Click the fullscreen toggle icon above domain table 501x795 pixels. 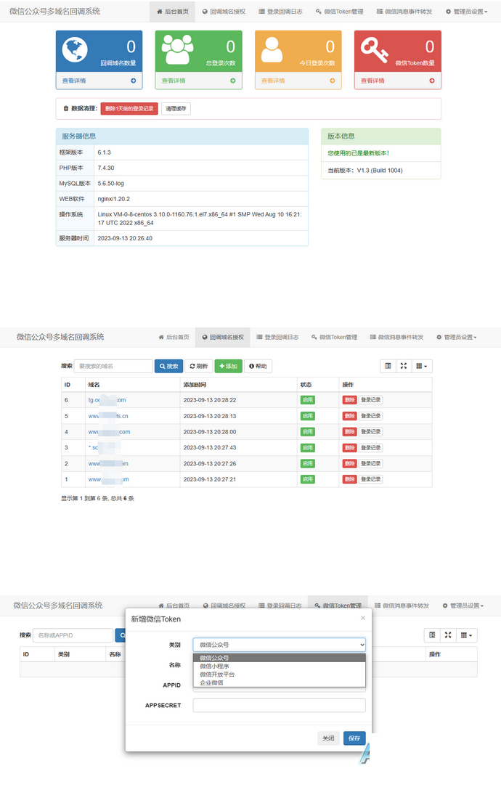(404, 366)
